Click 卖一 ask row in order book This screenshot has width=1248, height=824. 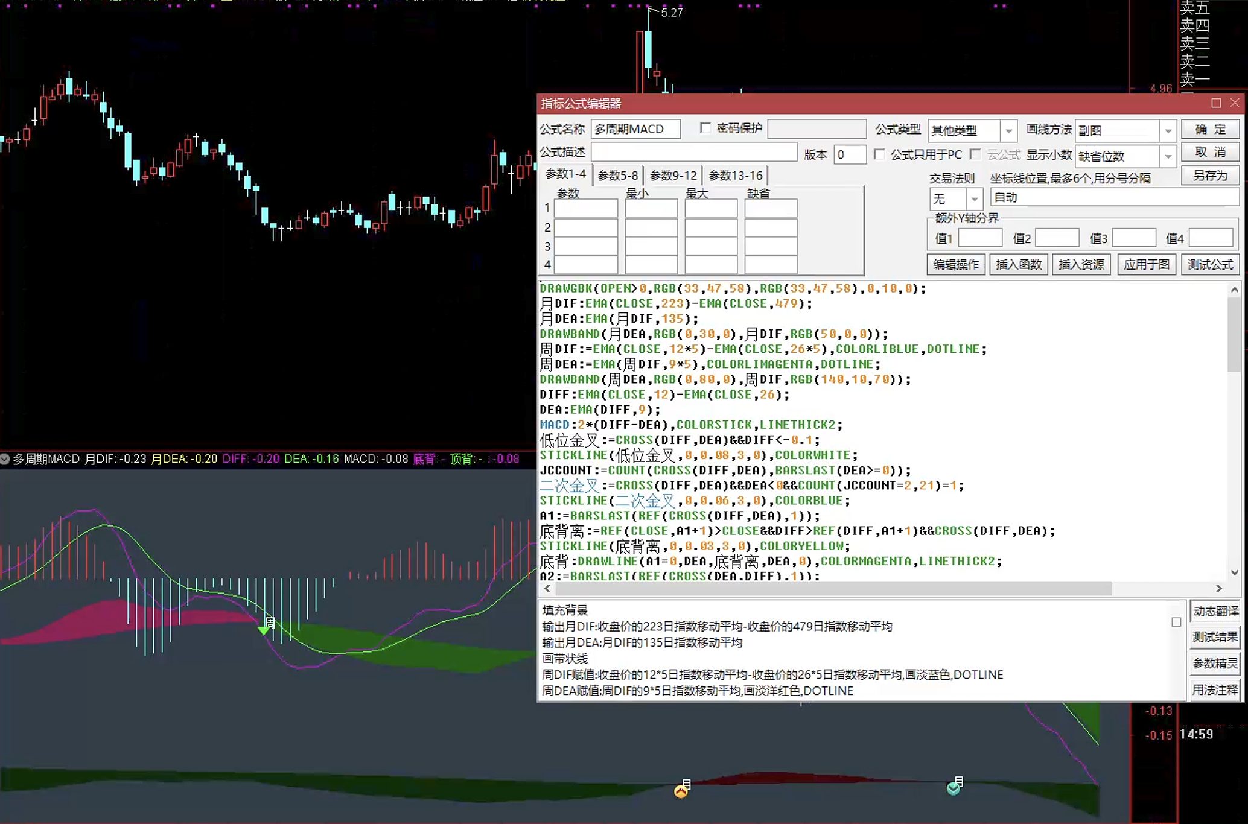1195,79
